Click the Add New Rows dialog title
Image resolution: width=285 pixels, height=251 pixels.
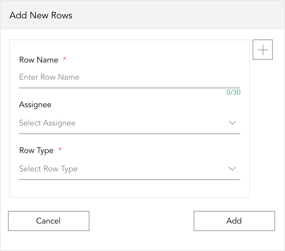41,15
